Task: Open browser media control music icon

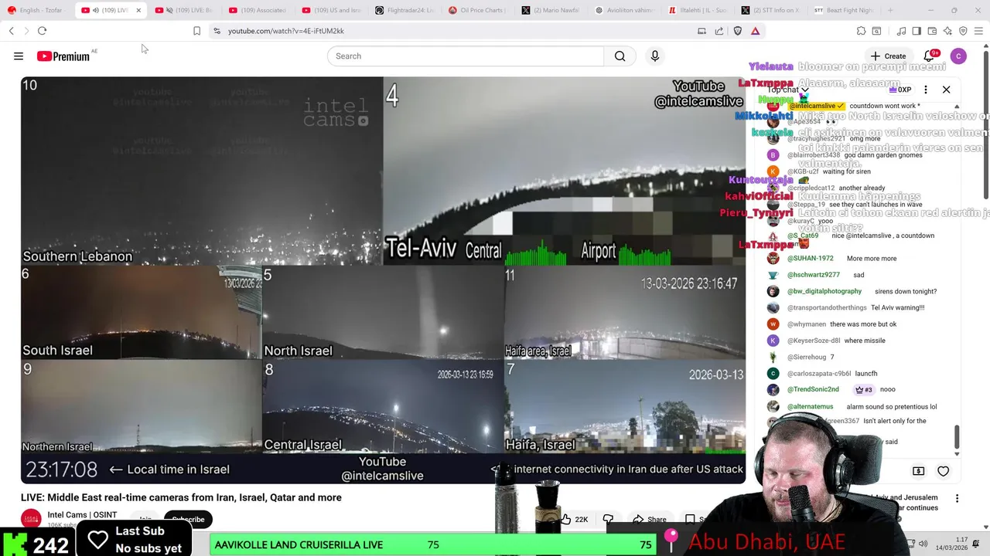Action: [x=901, y=31]
